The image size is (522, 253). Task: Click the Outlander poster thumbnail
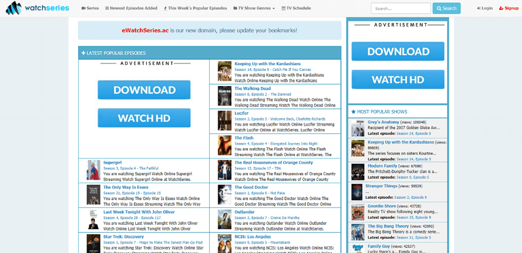coord(224,220)
